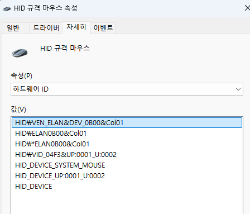The image size is (250, 214).
Task: Select value HID₩*ELAN0B00&Col01
Action: pos(127,144)
